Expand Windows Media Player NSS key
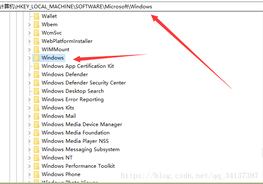This screenshot has width=263, height=184. [30, 141]
